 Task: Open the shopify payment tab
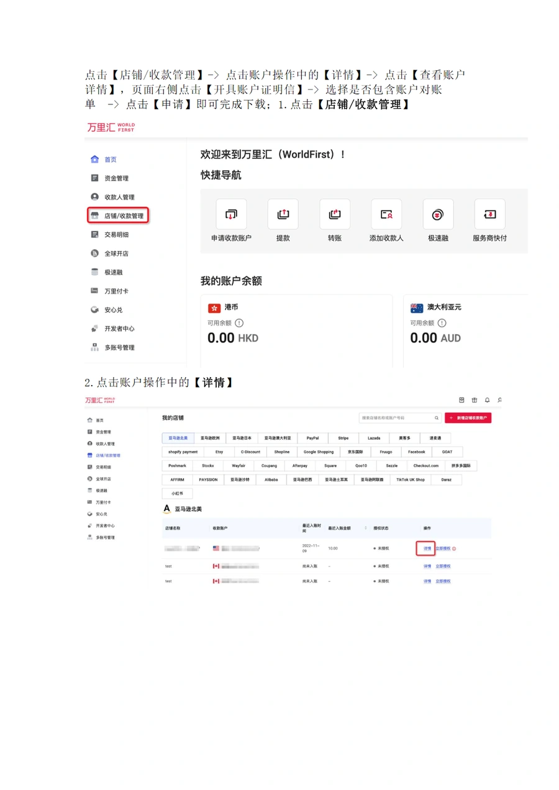pyautogui.click(x=183, y=452)
